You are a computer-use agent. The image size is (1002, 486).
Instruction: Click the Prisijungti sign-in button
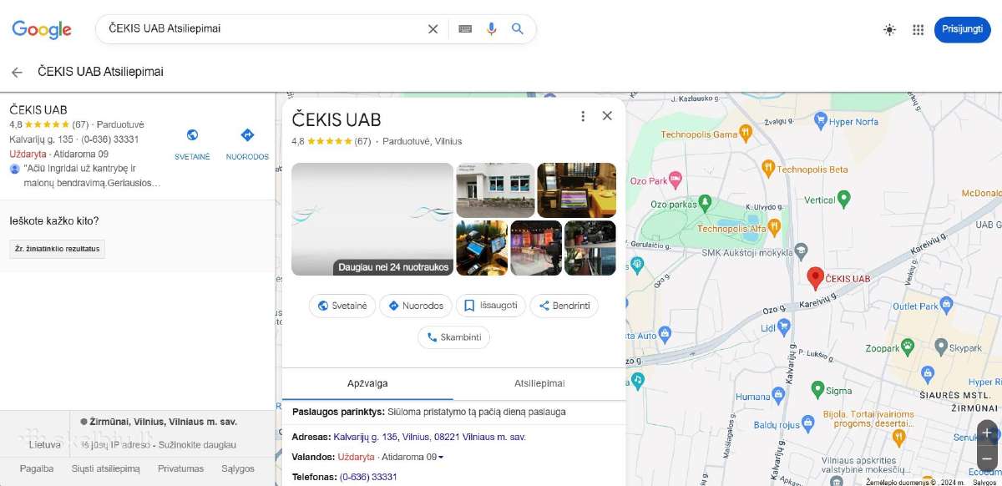(x=962, y=29)
